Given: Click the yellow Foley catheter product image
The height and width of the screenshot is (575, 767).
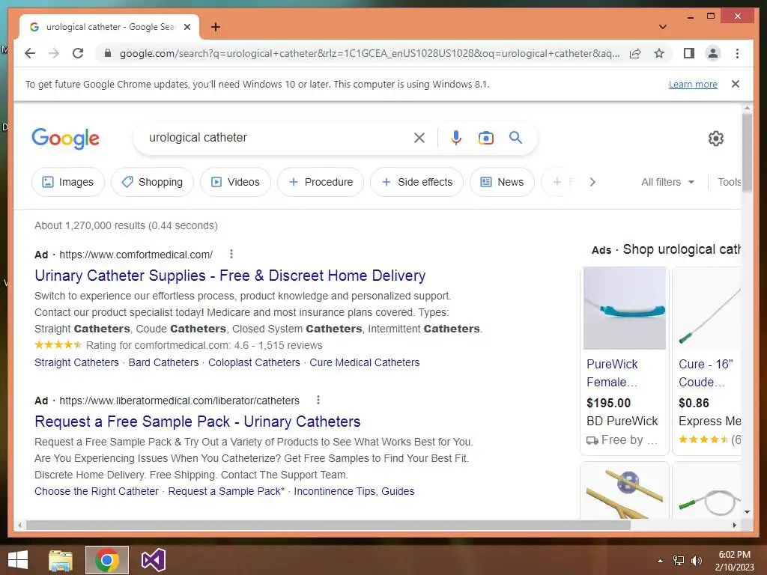Looking at the screenshot, I should (624, 491).
